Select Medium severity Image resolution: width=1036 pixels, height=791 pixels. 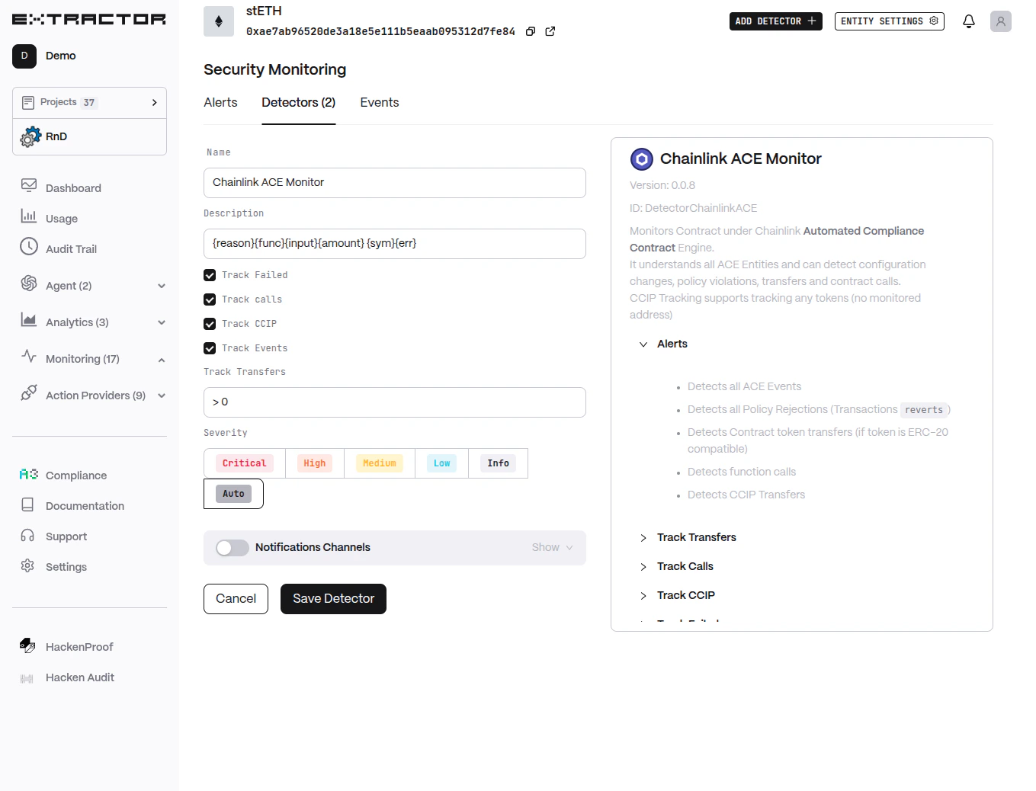pos(380,463)
